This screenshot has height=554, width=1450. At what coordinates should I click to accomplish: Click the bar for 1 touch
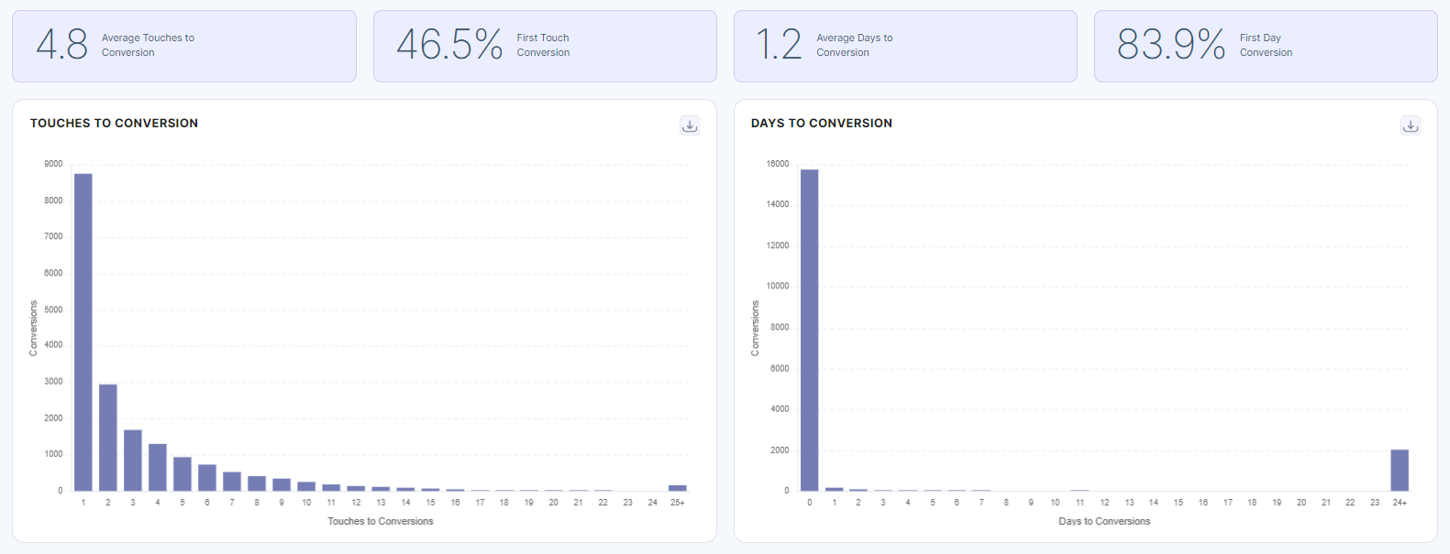[83, 331]
